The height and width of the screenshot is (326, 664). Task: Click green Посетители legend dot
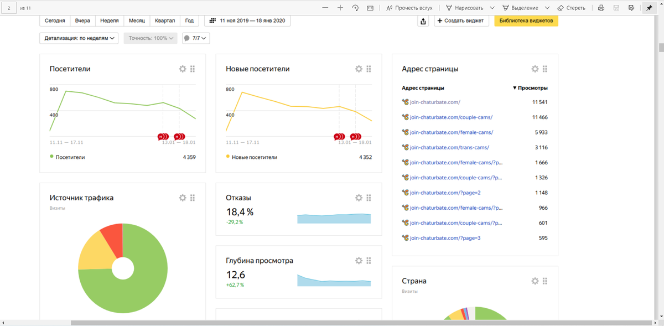pyautogui.click(x=52, y=157)
